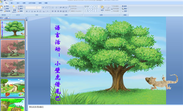This screenshot has height=111, width=183.
Task: Open the Arrange (排列) shapes tool
Action: tap(102, 7)
